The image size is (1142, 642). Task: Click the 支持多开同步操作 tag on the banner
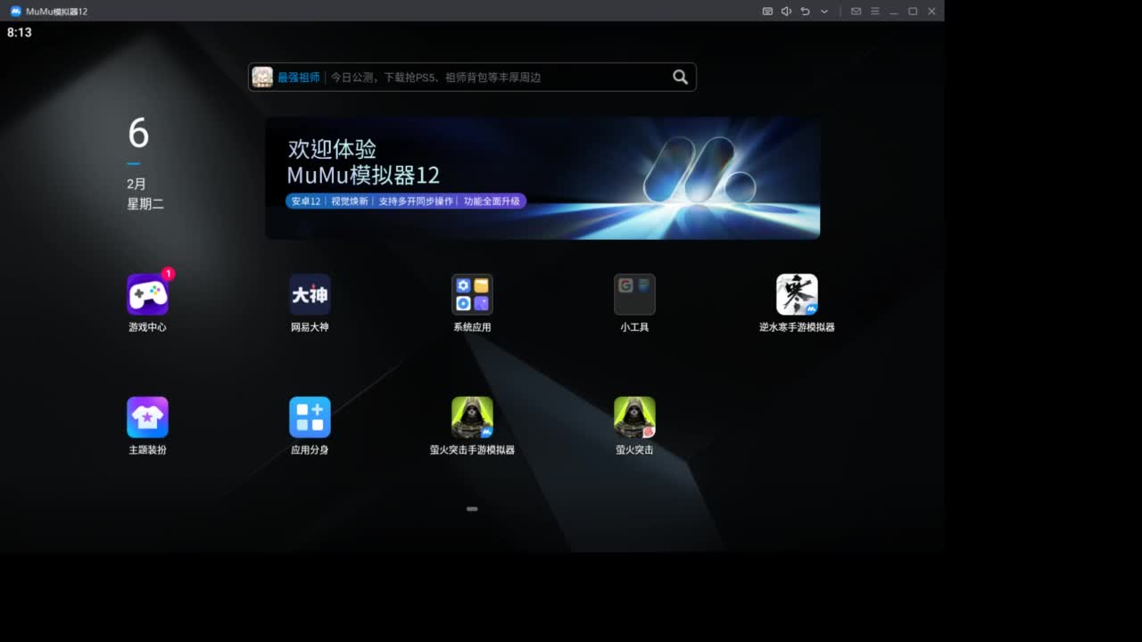click(416, 202)
